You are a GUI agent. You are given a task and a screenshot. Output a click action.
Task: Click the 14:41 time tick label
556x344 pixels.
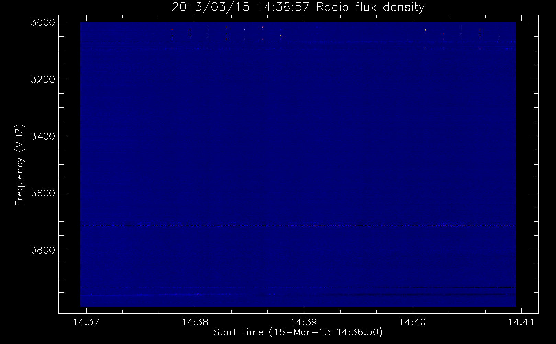(x=521, y=322)
